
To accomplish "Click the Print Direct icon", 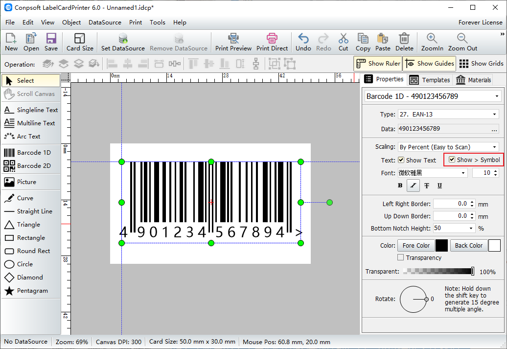I will 272,42.
